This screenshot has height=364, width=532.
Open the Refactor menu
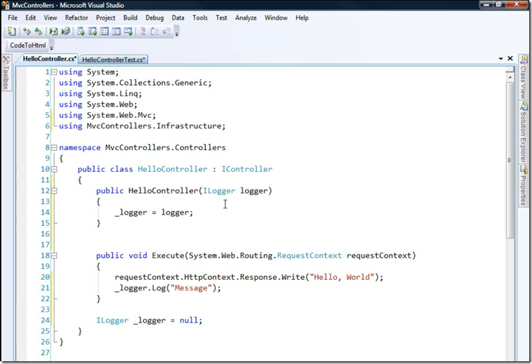(77, 18)
